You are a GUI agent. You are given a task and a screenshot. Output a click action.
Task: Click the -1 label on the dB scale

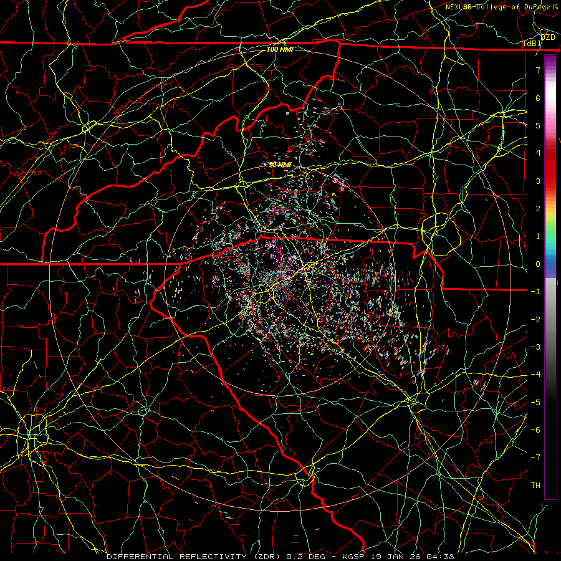[535, 292]
